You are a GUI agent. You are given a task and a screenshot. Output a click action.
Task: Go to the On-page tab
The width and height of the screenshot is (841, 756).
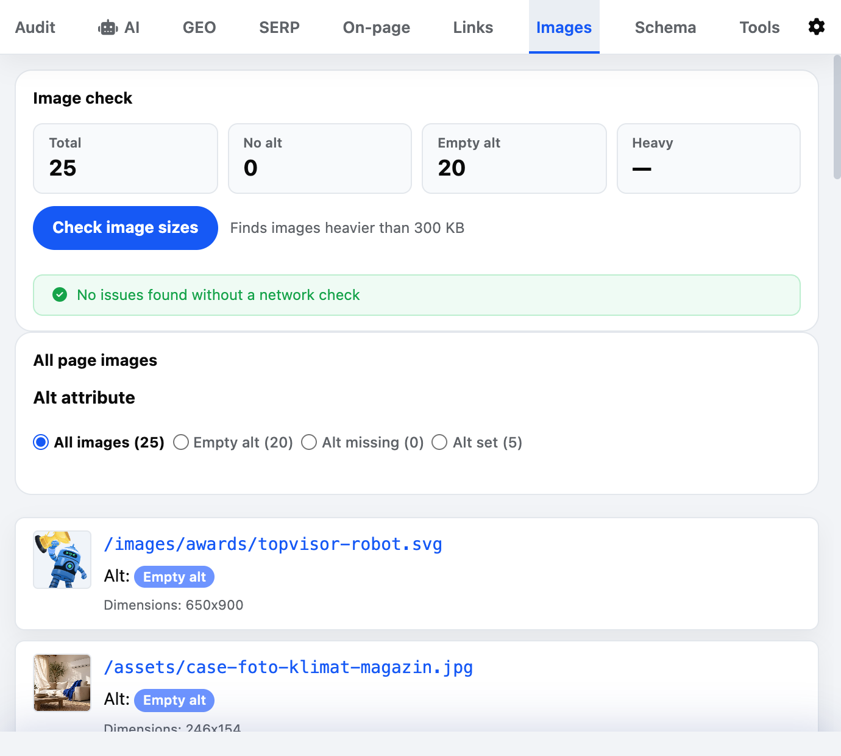coord(376,27)
